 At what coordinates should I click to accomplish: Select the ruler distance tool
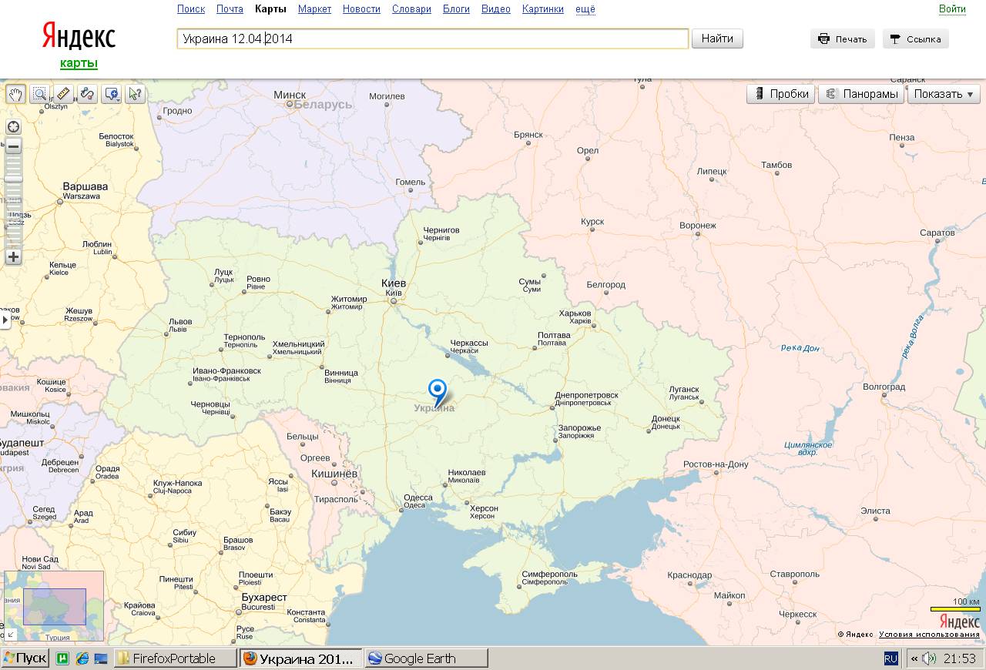[x=63, y=94]
